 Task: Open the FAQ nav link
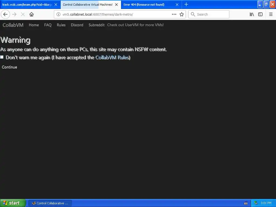pyautogui.click(x=48, y=25)
